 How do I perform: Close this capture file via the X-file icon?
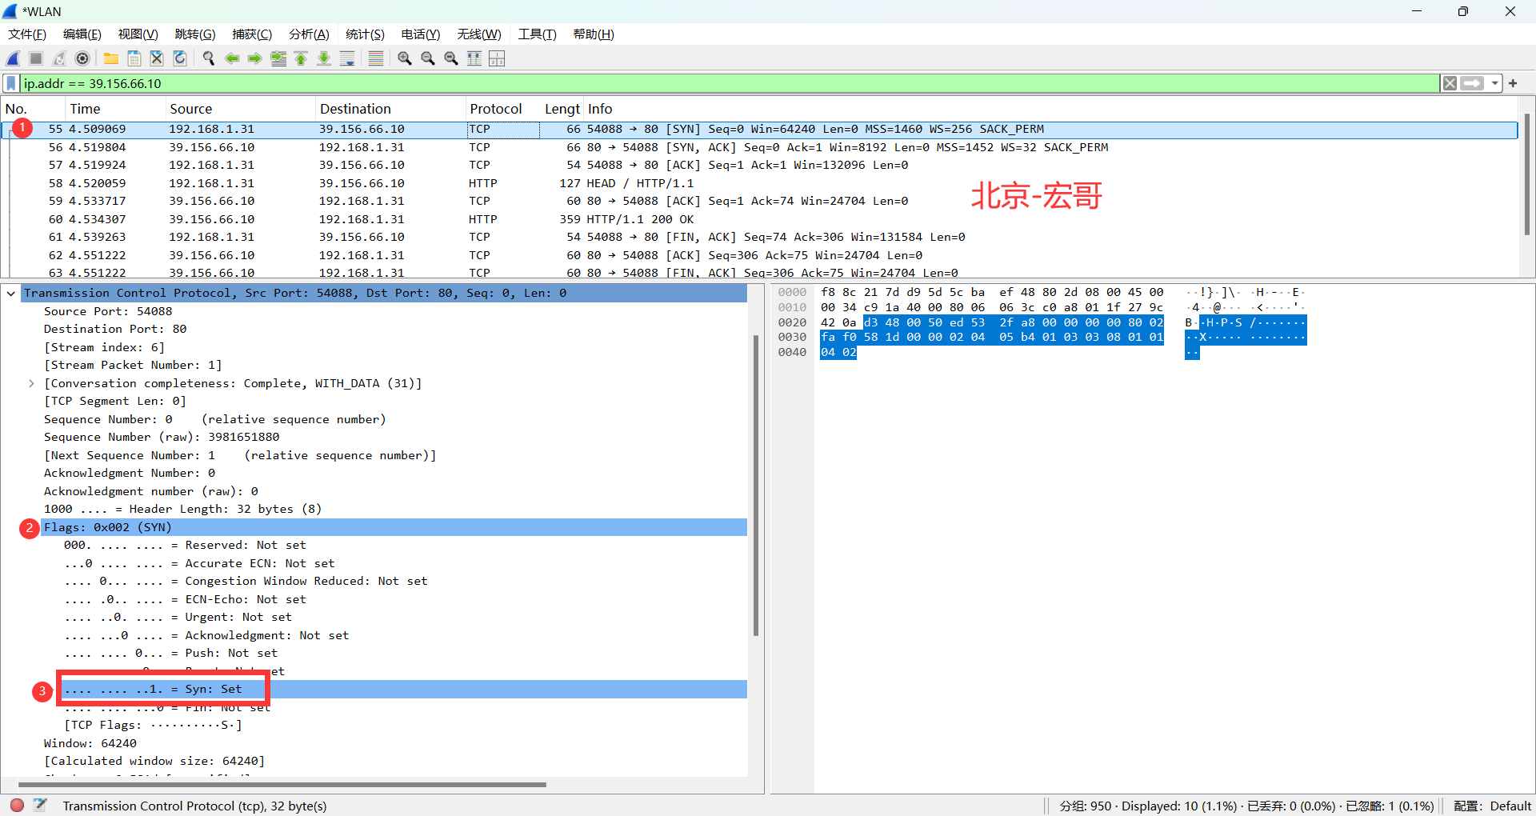tap(157, 58)
